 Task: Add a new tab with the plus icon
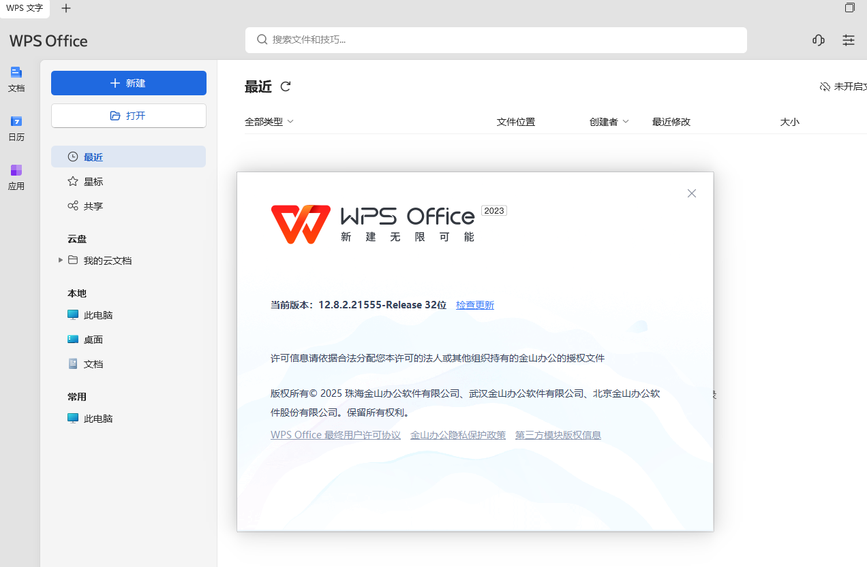(x=65, y=8)
